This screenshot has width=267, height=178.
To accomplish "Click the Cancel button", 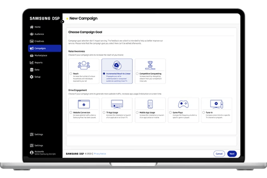I will 219,154.
